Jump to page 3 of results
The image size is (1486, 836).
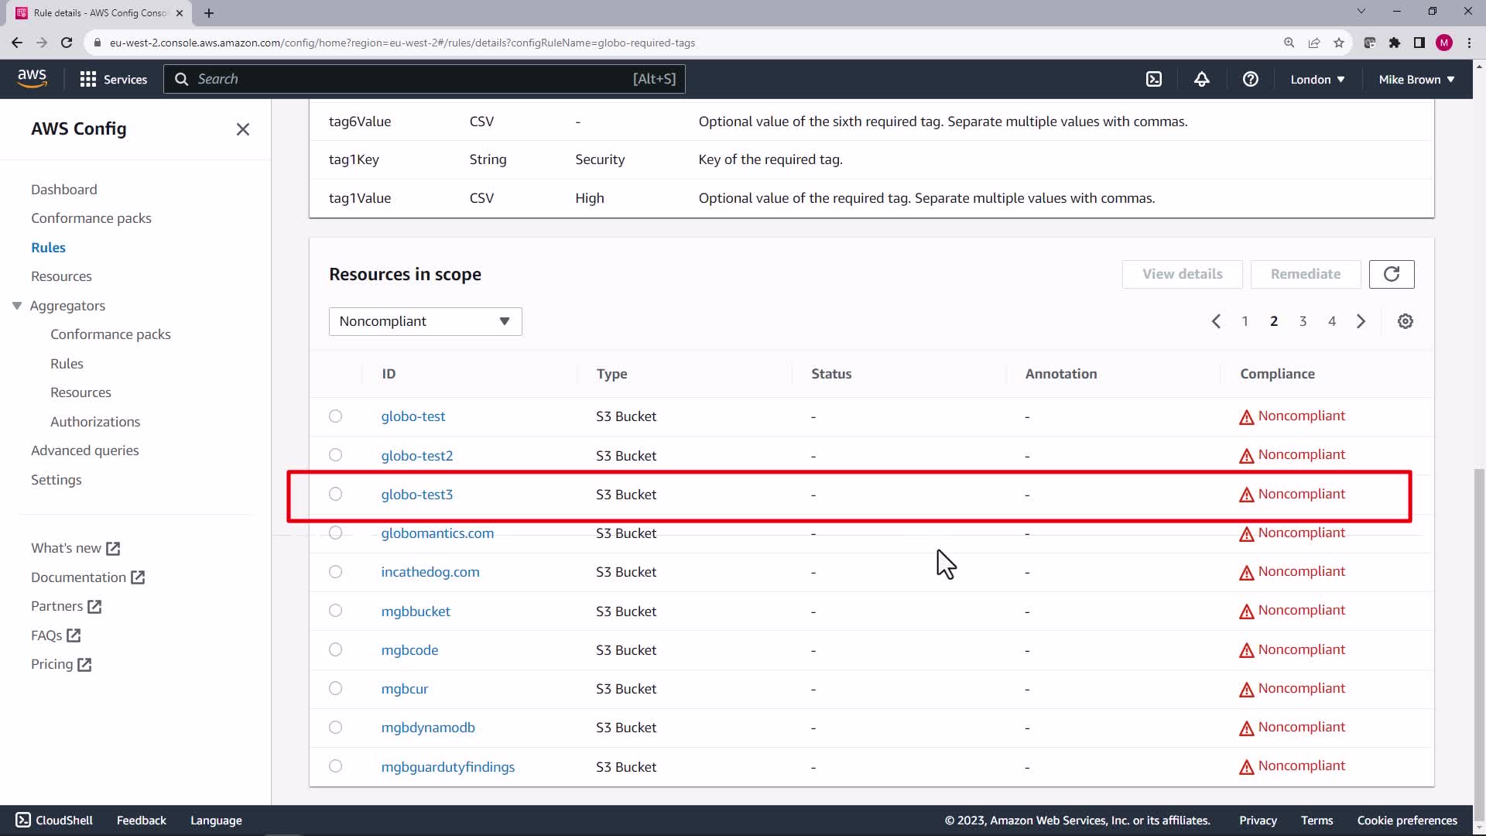pos(1303,321)
